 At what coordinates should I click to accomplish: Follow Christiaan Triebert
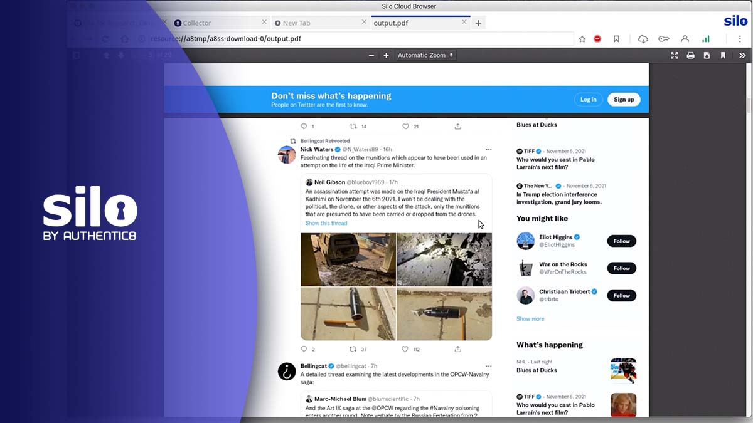click(x=621, y=295)
